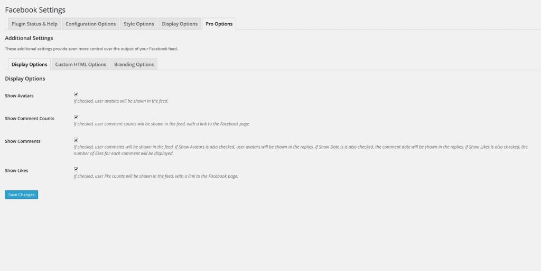Viewport: 541px width, 271px height.
Task: Click the Show Likes label text
Action: [17, 171]
